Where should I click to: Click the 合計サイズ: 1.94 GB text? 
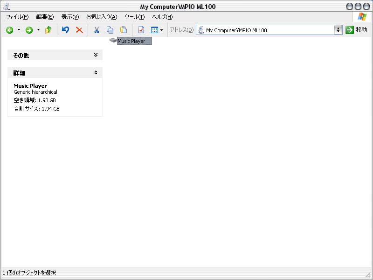pos(37,109)
